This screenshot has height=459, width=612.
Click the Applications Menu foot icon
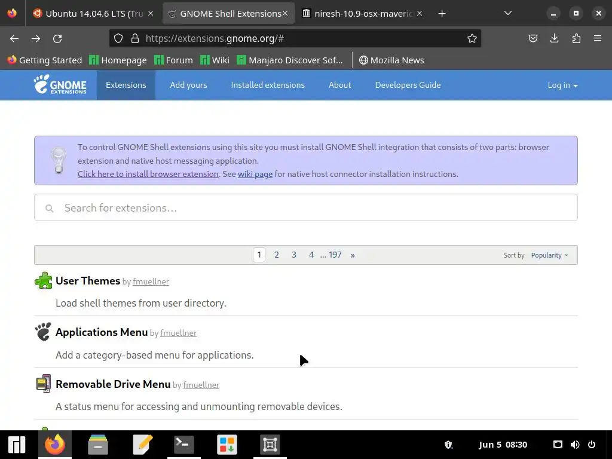pyautogui.click(x=43, y=332)
